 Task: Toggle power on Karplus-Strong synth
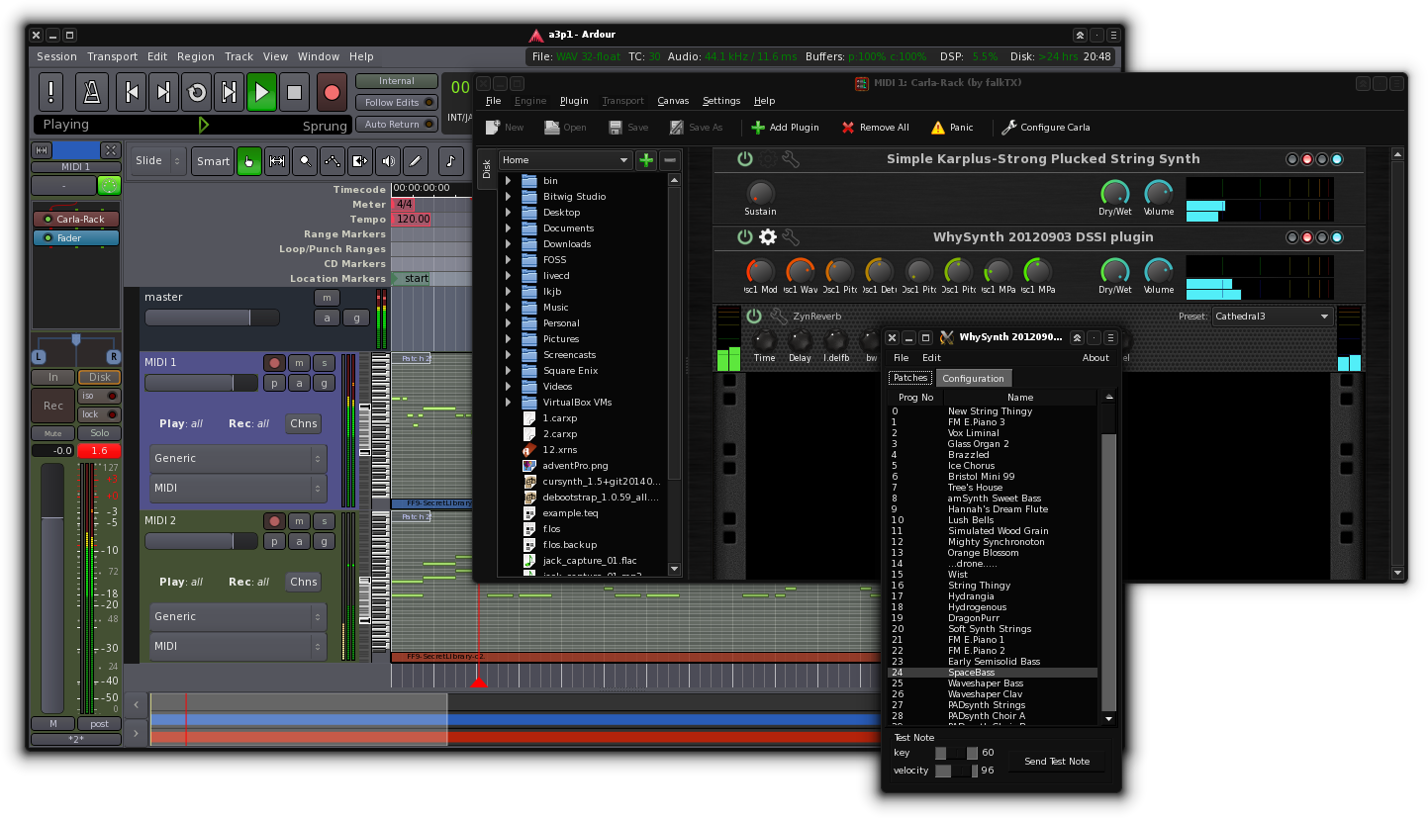point(745,159)
